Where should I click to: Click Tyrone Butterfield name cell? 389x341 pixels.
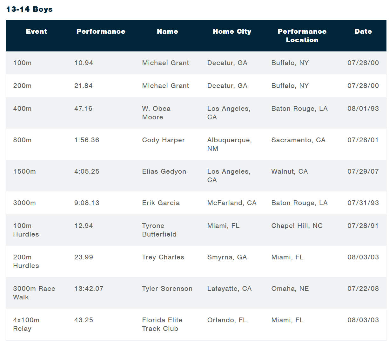[159, 230]
